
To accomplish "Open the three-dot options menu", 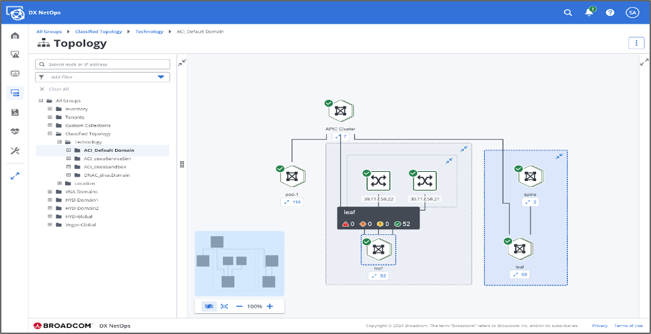I will point(635,43).
